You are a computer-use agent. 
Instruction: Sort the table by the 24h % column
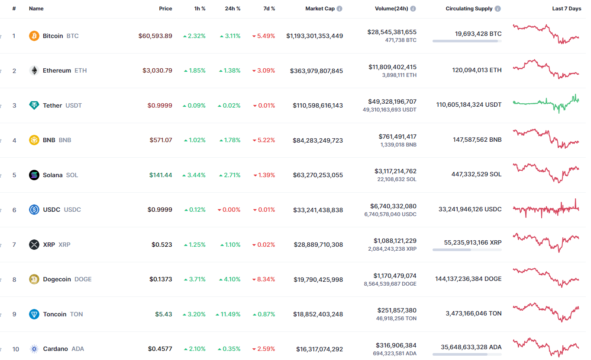233,8
